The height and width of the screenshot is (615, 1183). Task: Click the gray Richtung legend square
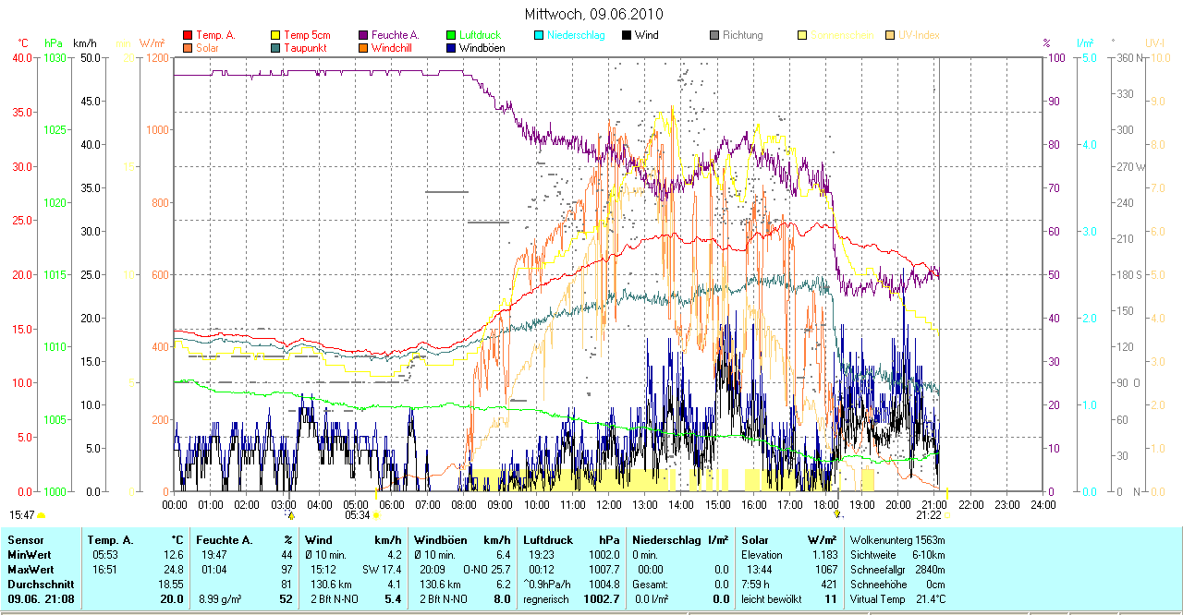(x=714, y=35)
